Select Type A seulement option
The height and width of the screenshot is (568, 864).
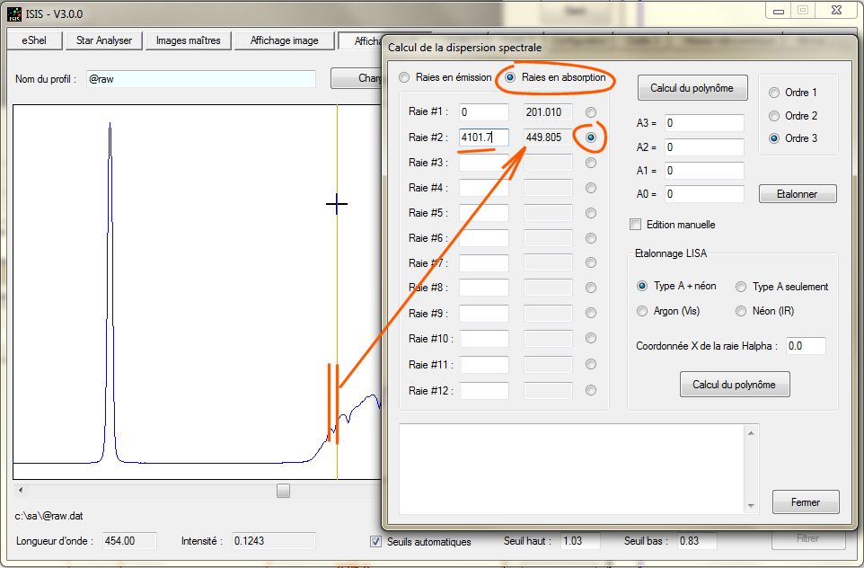[x=741, y=287]
